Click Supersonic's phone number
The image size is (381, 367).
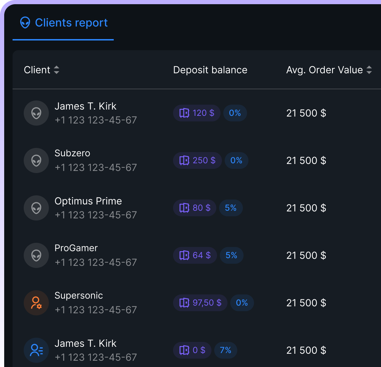[96, 310]
